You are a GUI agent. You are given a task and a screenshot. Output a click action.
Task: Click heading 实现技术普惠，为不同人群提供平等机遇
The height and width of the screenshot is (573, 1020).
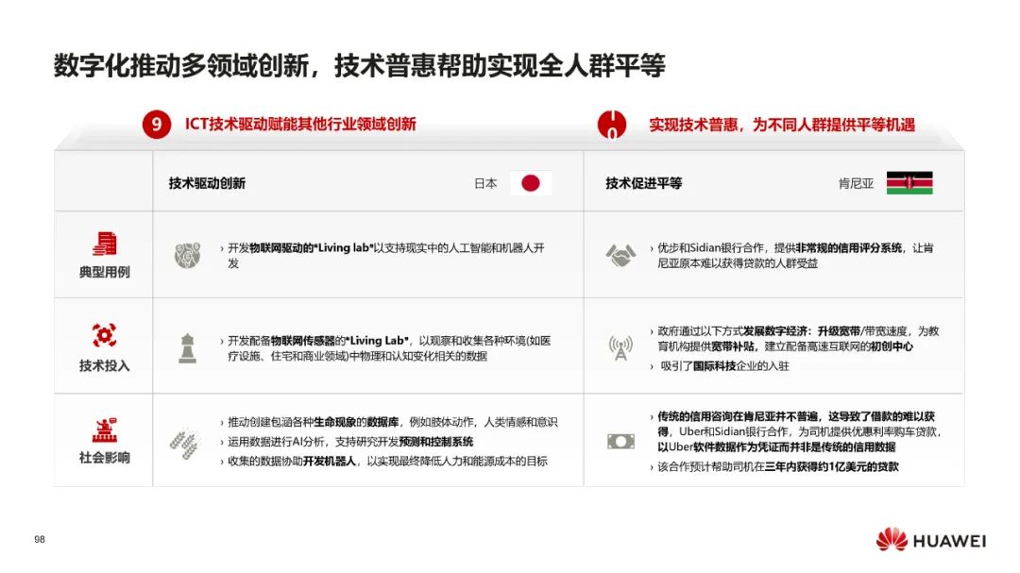[782, 125]
